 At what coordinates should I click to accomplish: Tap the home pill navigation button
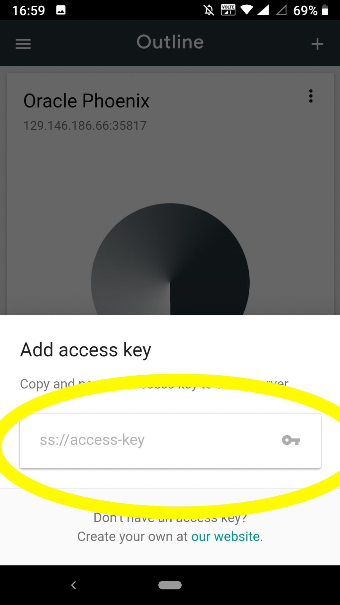pyautogui.click(x=170, y=585)
